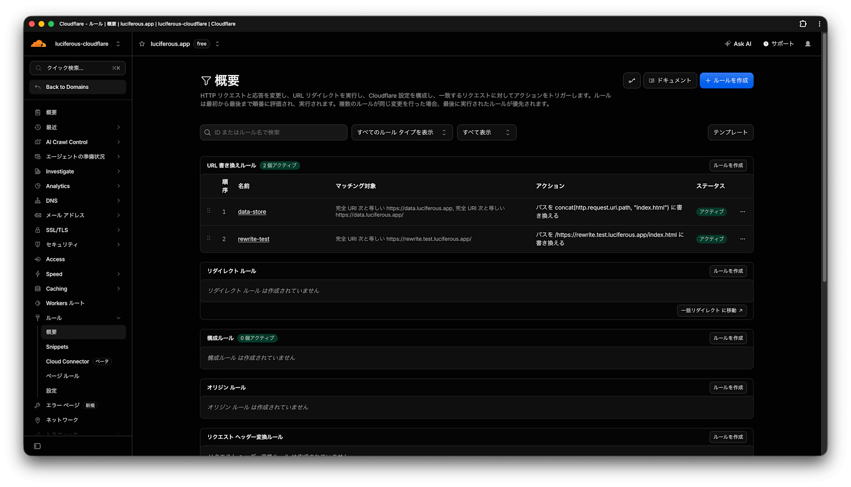Viewport: 851px width, 487px height.
Task: Click the Investigate sidebar icon
Action: [x=38, y=171]
